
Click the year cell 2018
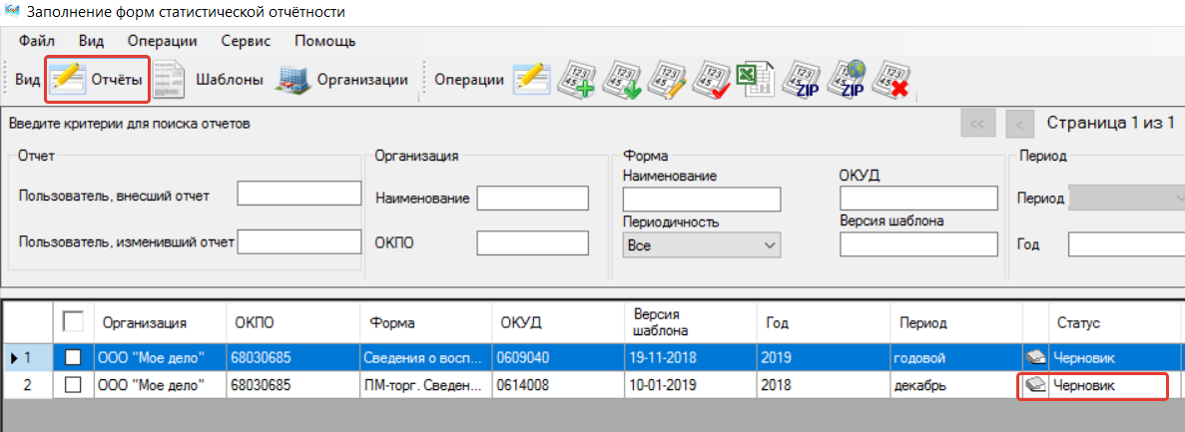824,385
